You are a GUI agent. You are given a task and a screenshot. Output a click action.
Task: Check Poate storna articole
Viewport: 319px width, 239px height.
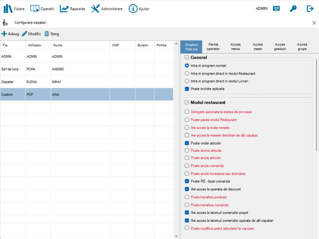pyautogui.click(x=187, y=151)
